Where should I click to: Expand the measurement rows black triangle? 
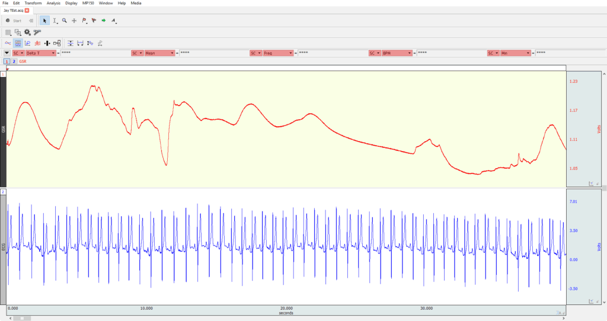coord(7,53)
